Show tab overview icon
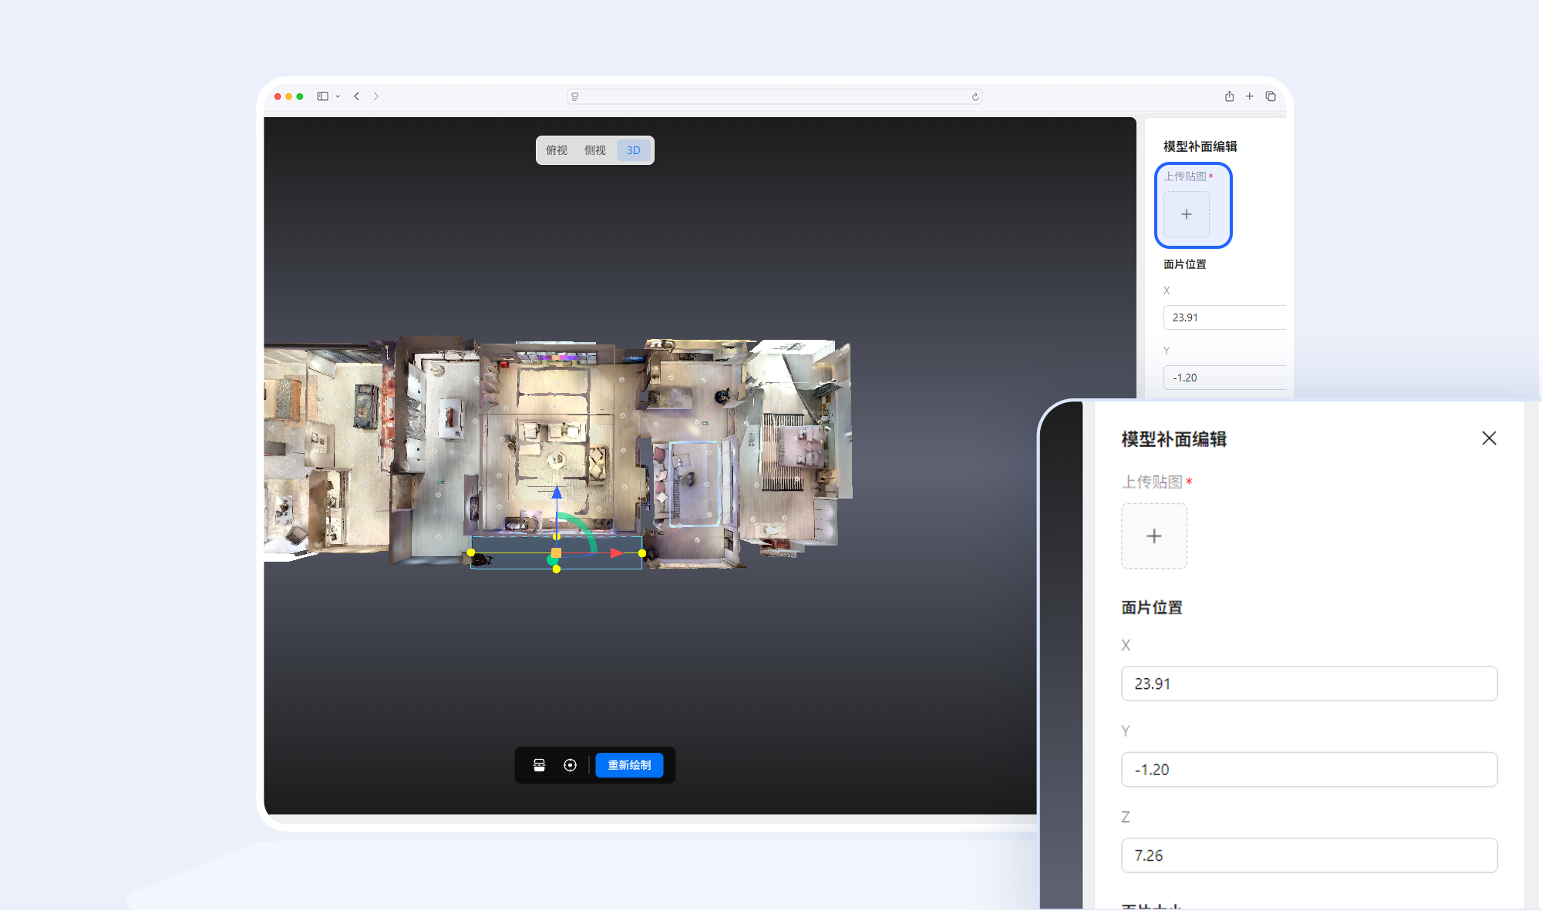This screenshot has width=1542, height=910. point(1271,96)
